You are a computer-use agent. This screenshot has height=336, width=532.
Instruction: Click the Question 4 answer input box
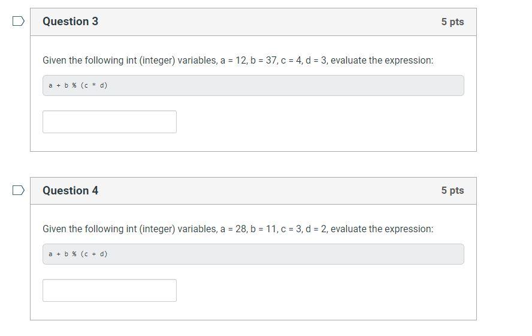tap(110, 290)
